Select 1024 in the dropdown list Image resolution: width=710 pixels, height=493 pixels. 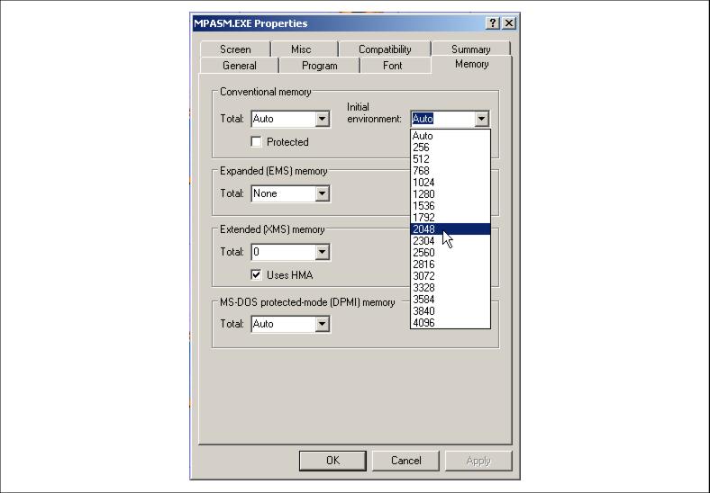(451, 183)
